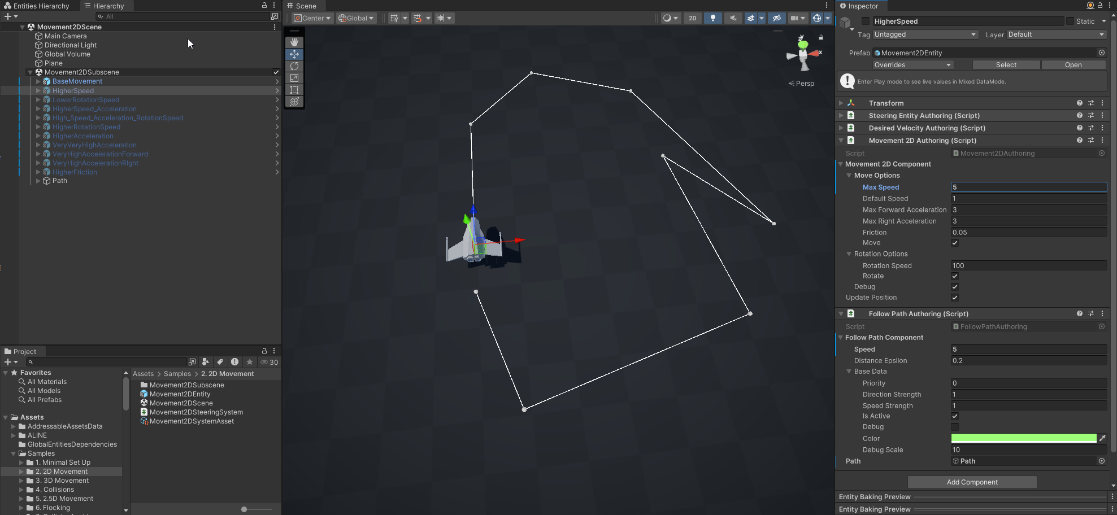This screenshot has width=1117, height=515.
Task: Select the Hand view tool
Action: point(294,42)
